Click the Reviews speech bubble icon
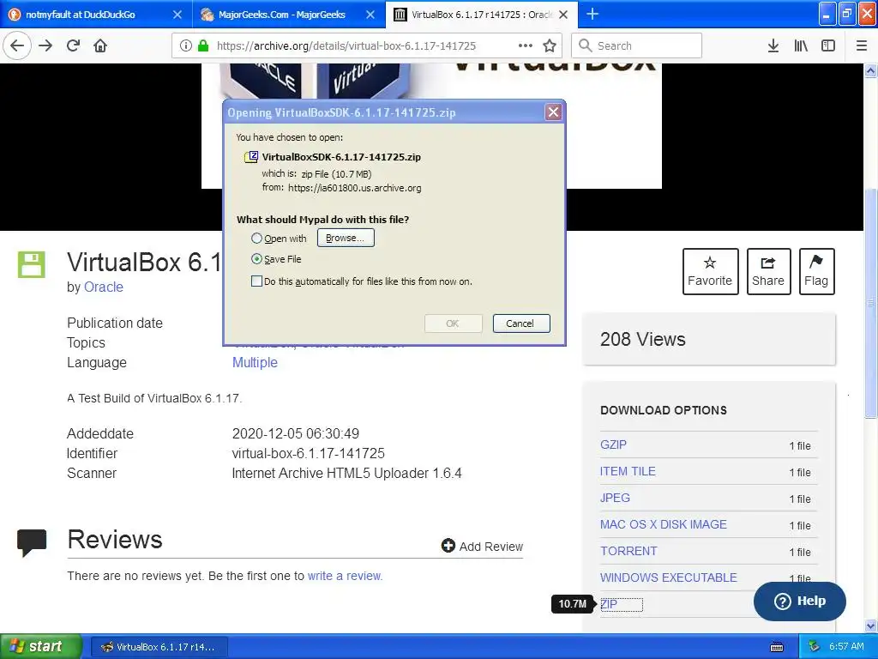The image size is (878, 659). (x=32, y=542)
